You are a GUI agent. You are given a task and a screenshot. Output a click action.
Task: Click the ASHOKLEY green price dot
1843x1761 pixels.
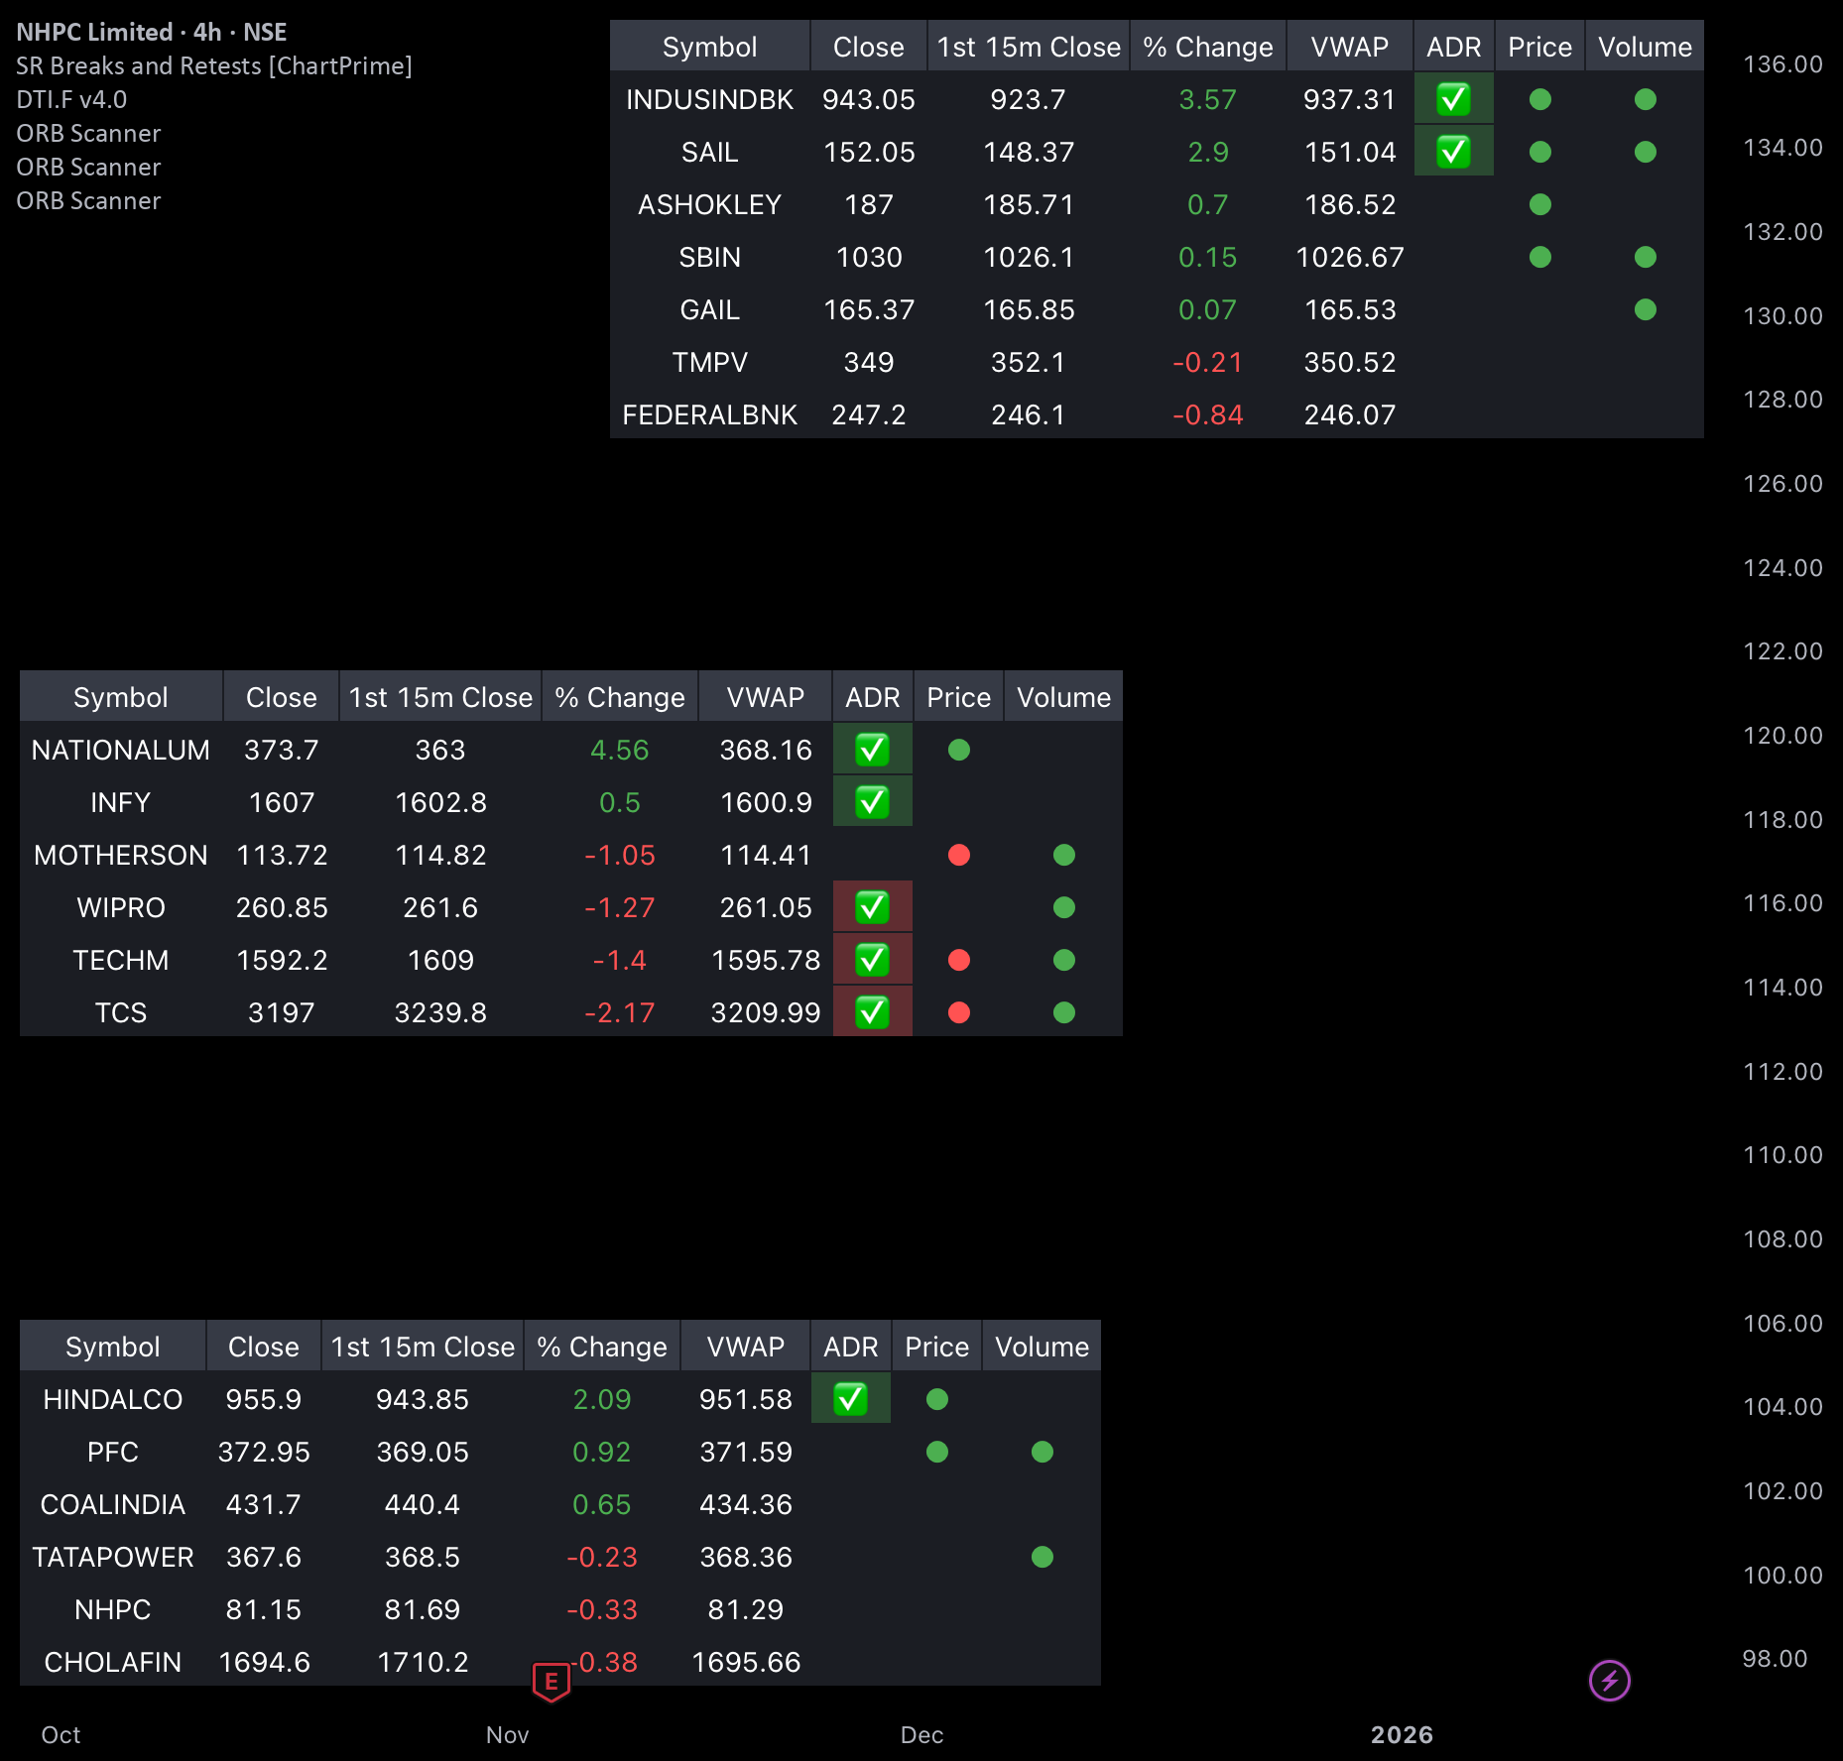click(1540, 204)
